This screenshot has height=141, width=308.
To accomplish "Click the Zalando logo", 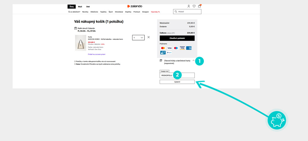I will [x=135, y=6].
